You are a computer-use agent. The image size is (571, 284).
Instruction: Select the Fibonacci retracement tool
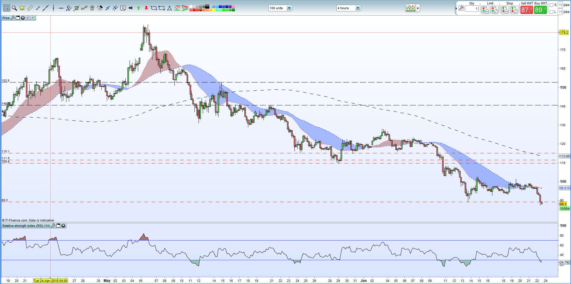77,8
